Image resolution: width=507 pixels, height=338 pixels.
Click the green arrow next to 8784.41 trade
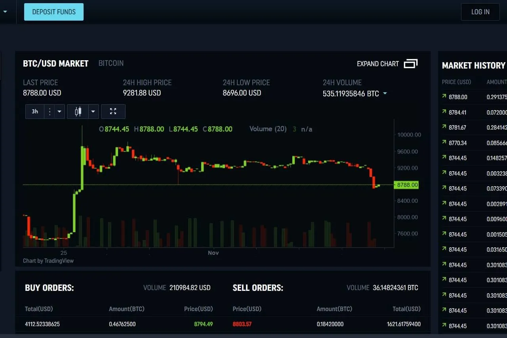coord(444,112)
